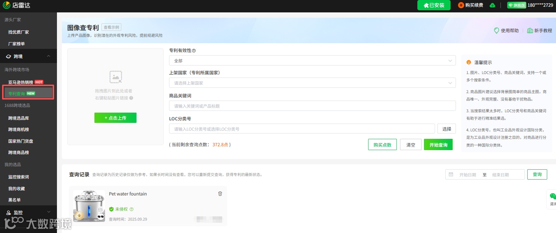Select 专利查询 sidebar item
Viewport: 556px width, 233px height.
click(x=28, y=93)
